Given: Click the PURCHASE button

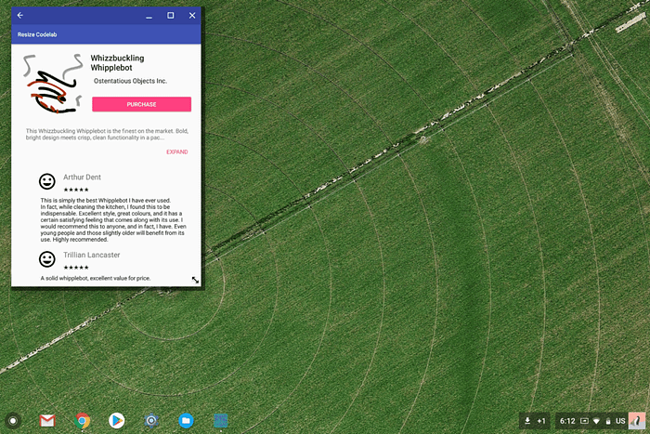Looking at the screenshot, I should 141,104.
